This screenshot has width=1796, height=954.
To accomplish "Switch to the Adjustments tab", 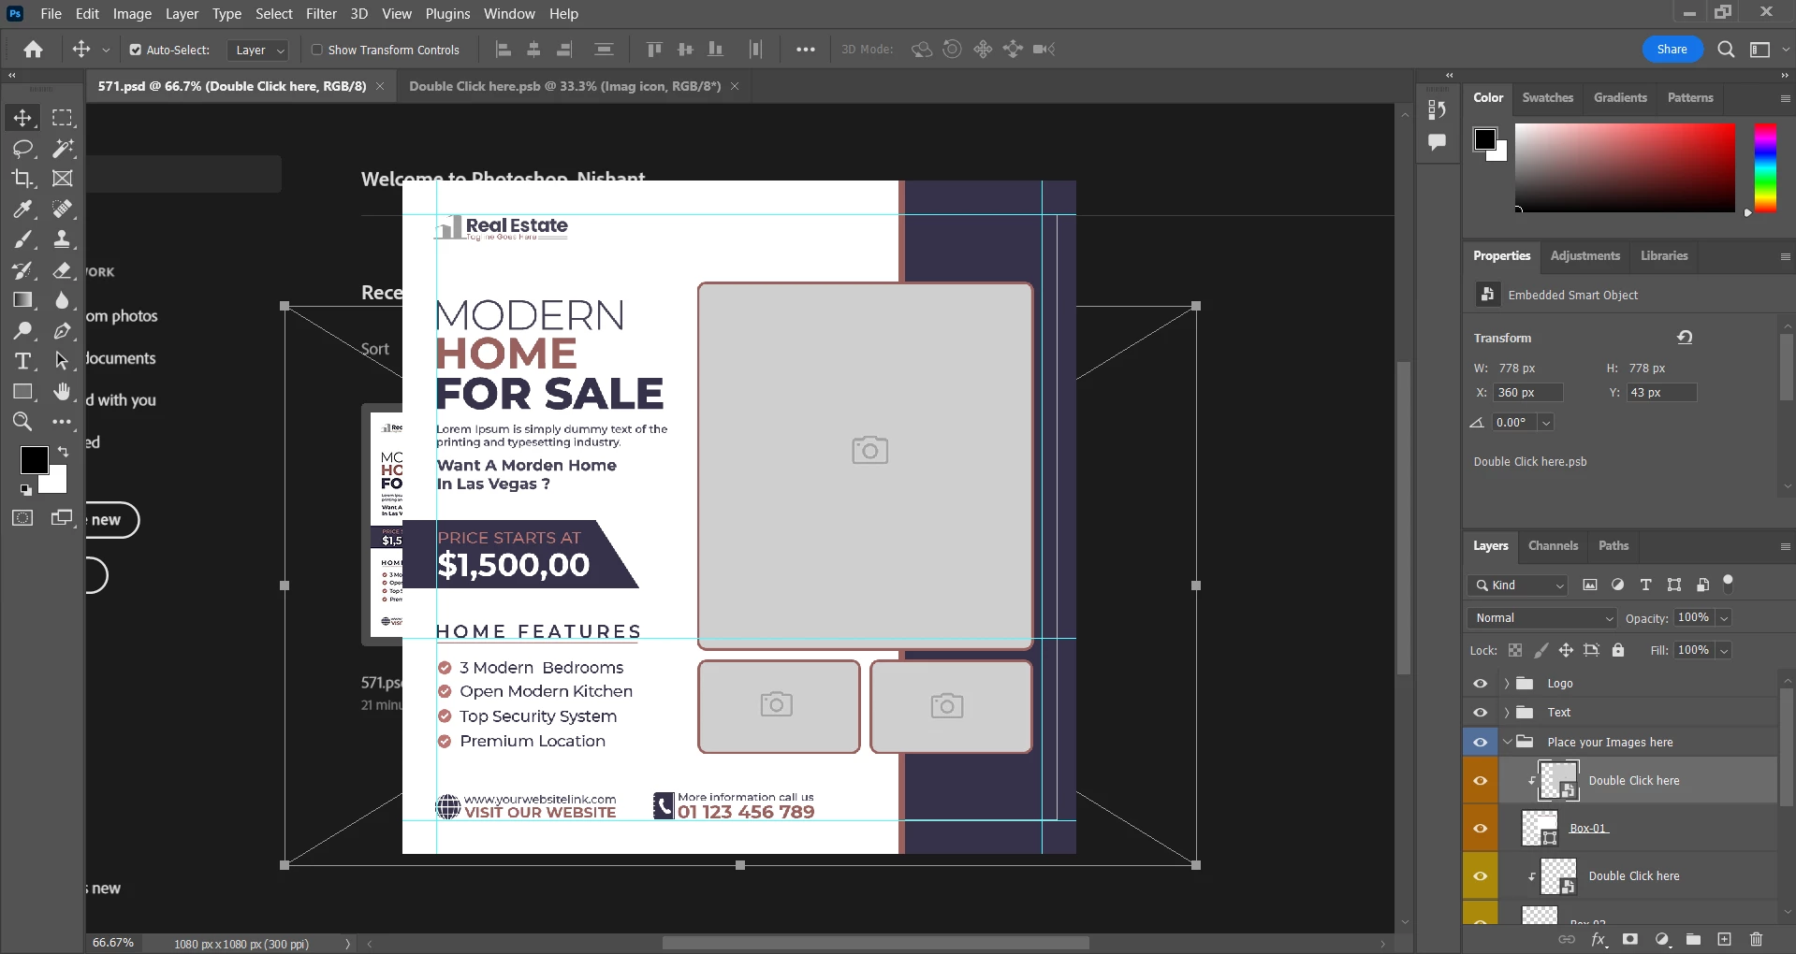I will (1584, 255).
